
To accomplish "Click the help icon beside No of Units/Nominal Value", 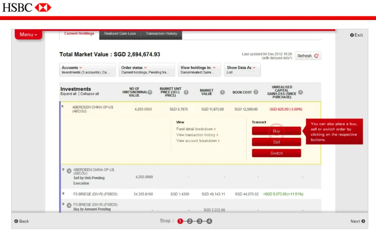I will click(150, 92).
